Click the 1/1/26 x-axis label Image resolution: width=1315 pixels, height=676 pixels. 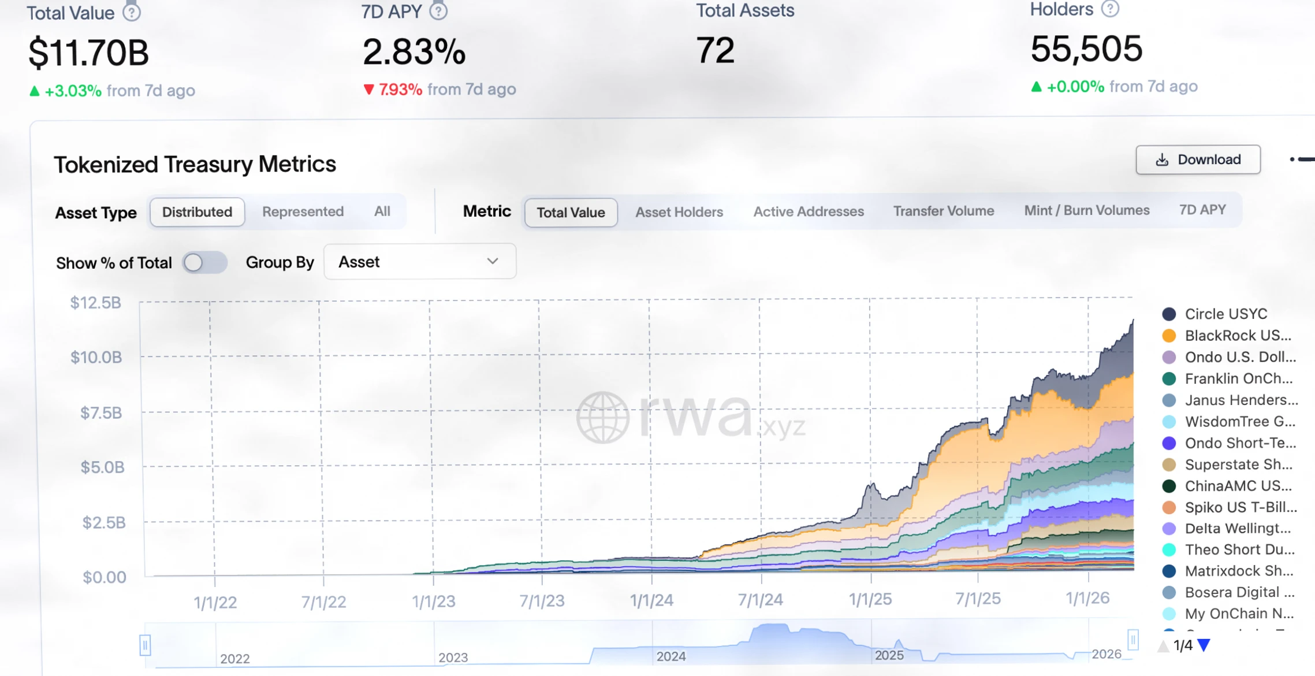pos(1087,597)
